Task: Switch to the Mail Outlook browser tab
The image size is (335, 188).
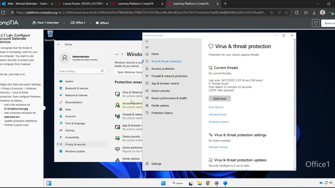Action: (x=27, y=4)
